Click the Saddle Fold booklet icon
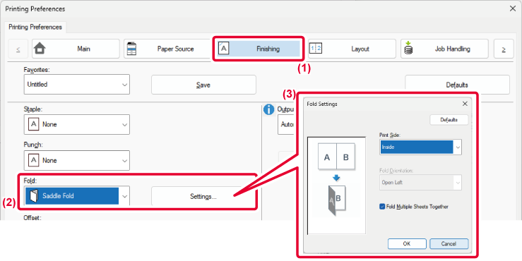Image resolution: width=522 pixels, height=261 pixels. click(34, 196)
